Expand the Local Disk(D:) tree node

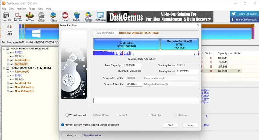tap(8, 83)
